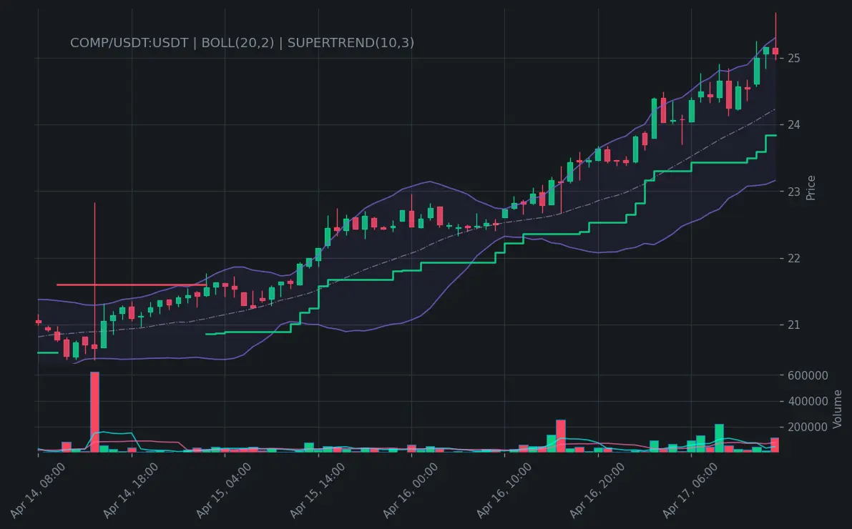
Task: Click the 21 price axis label
Action: (x=793, y=325)
